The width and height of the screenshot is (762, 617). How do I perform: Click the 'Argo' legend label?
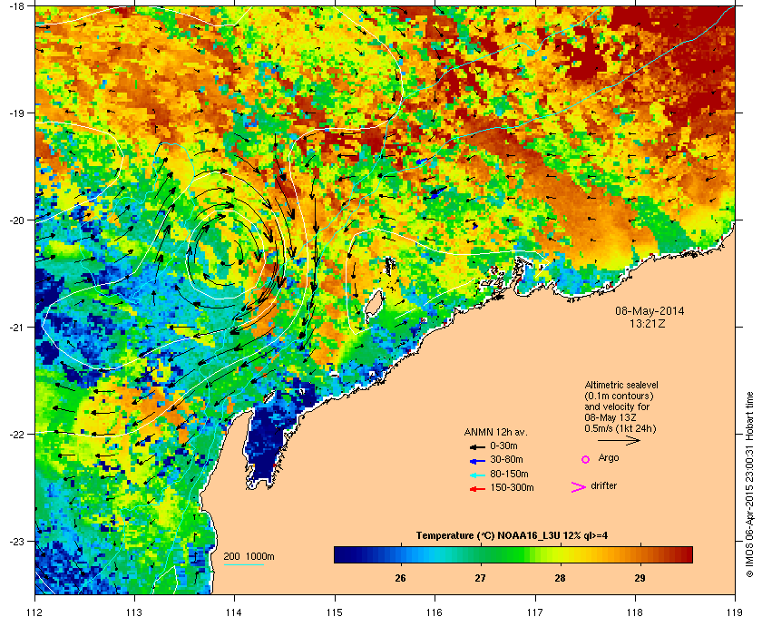609,458
